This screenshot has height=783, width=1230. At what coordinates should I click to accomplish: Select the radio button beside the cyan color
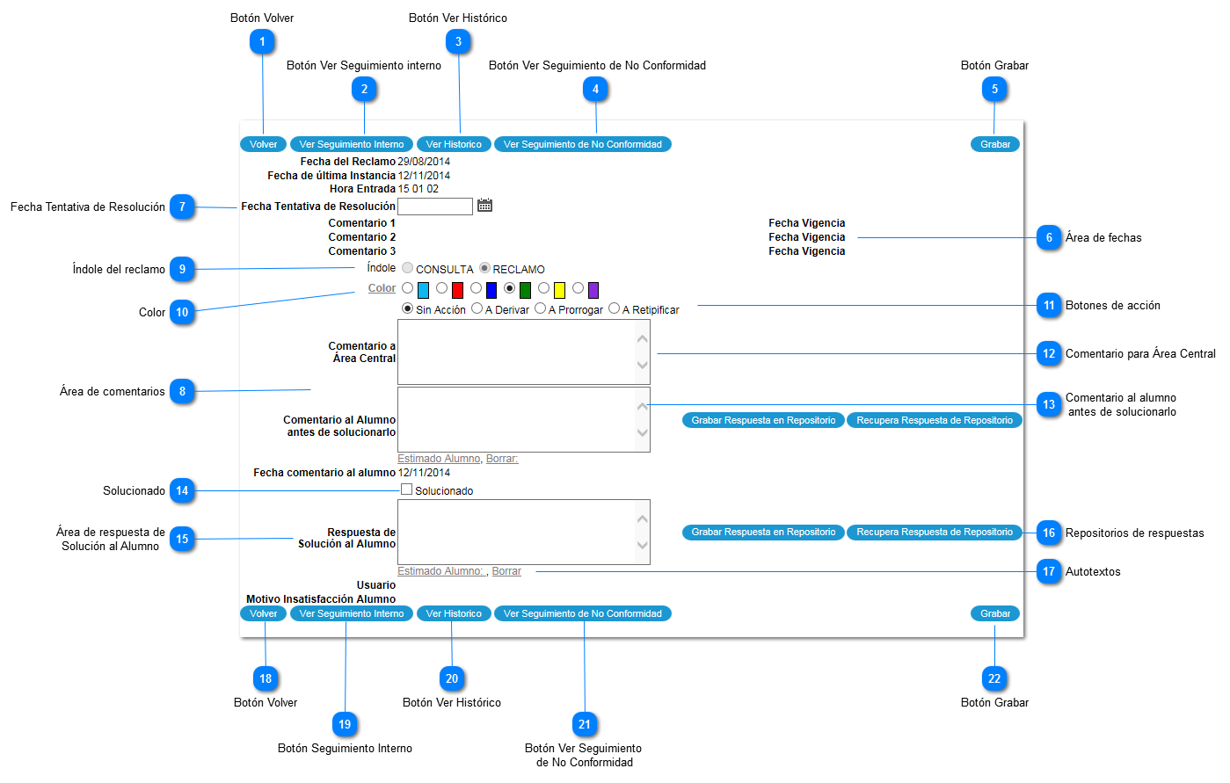tap(407, 288)
